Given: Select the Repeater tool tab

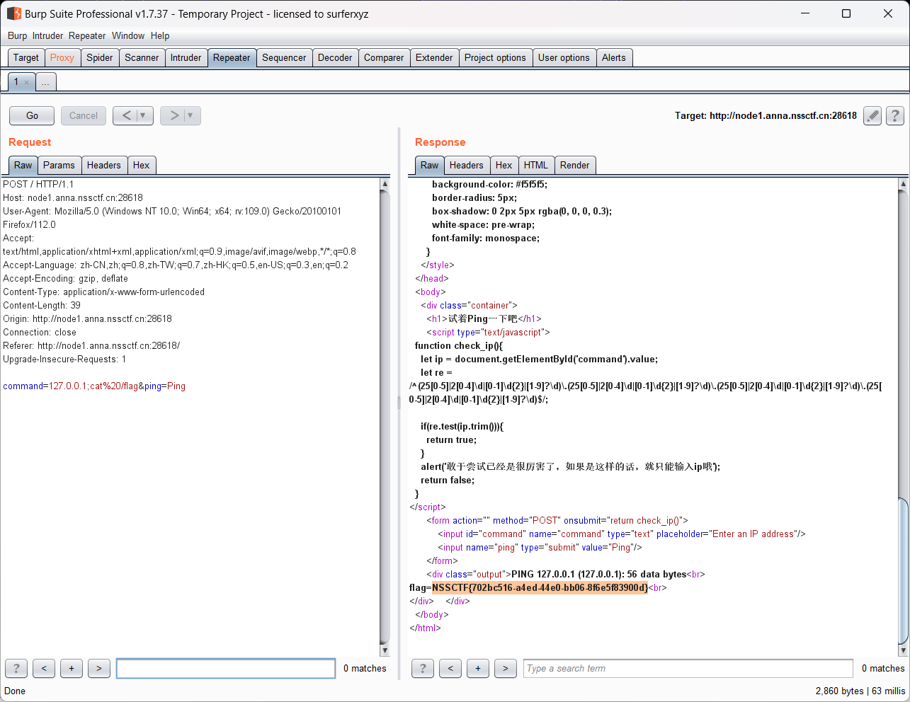Looking at the screenshot, I should pos(232,57).
